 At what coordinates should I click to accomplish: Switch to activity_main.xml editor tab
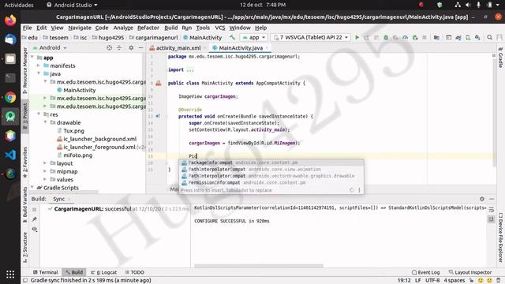(178, 47)
